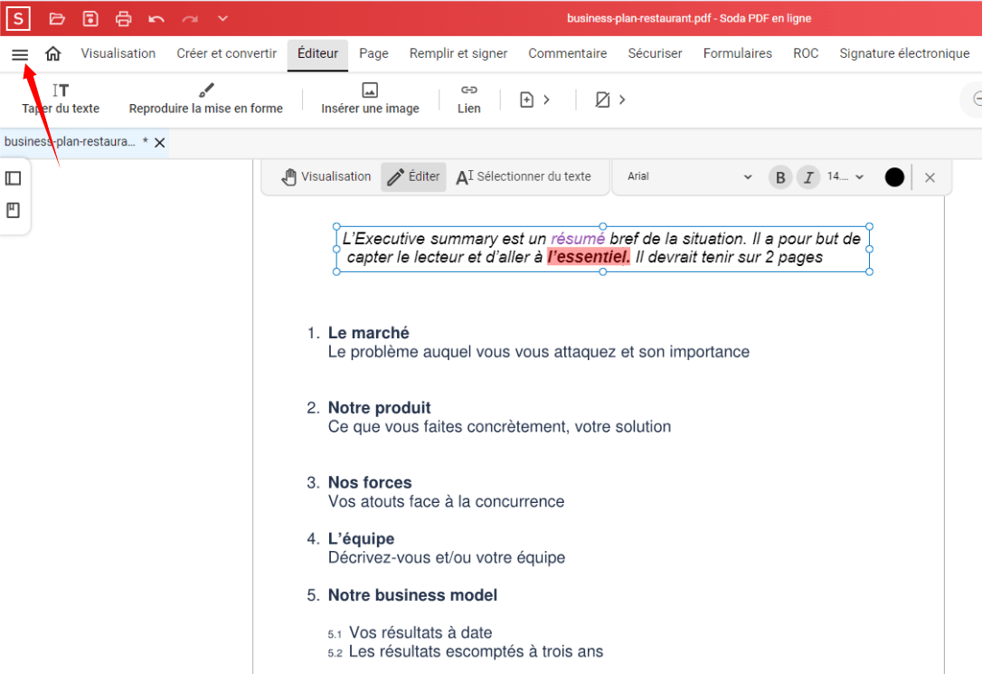Viewport: 982px width, 674px height.
Task: Select the business-plan-restaura document tab
Action: point(70,141)
